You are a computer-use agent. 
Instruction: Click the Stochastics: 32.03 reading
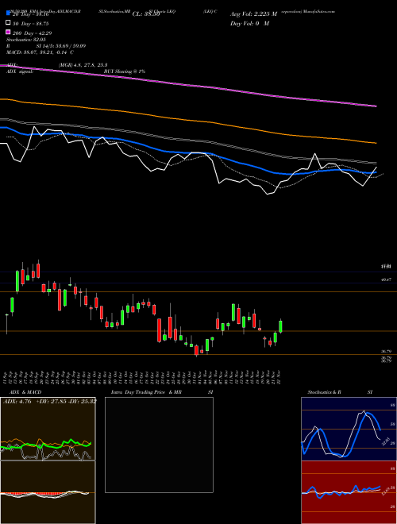click(x=26, y=40)
